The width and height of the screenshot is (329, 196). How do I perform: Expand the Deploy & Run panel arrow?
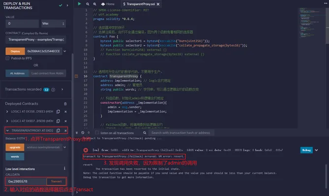67,5
